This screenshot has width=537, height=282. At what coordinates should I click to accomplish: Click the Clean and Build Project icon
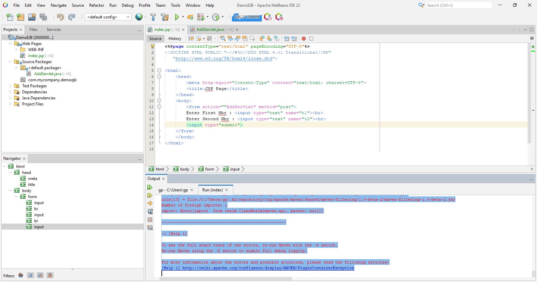point(164,17)
